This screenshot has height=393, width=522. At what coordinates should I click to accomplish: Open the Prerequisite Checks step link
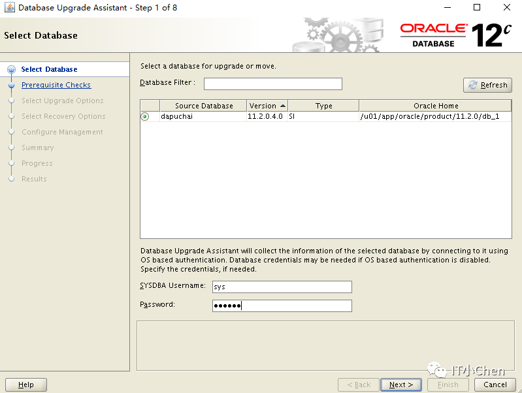pos(56,85)
